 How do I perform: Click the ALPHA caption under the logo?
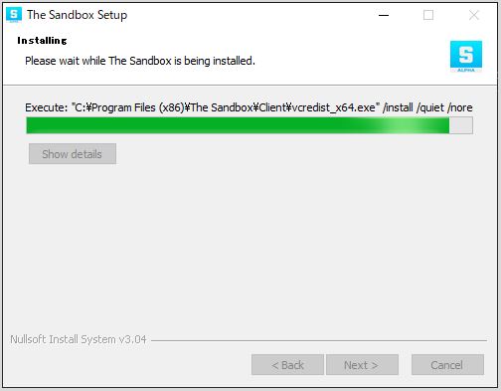coord(466,70)
